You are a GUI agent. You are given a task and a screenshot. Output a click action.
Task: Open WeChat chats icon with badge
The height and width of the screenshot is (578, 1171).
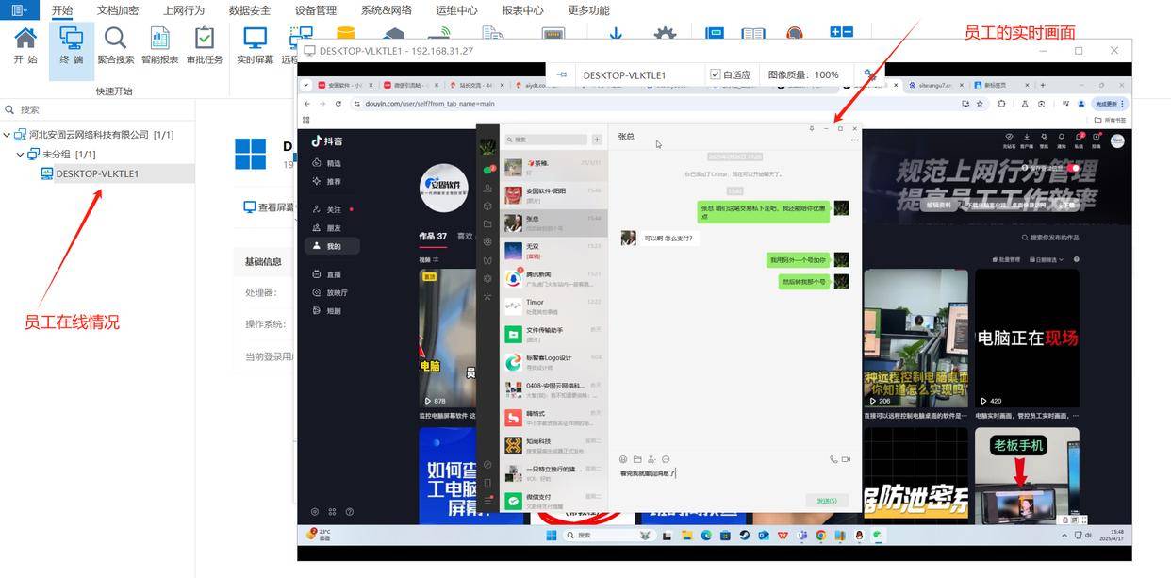pos(488,171)
